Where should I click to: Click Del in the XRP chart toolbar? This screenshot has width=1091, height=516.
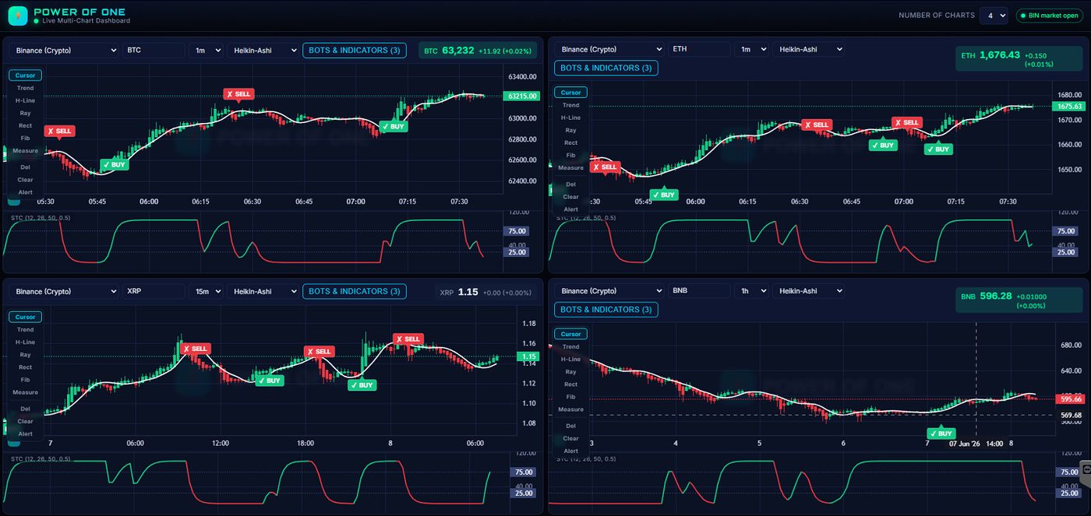25,408
